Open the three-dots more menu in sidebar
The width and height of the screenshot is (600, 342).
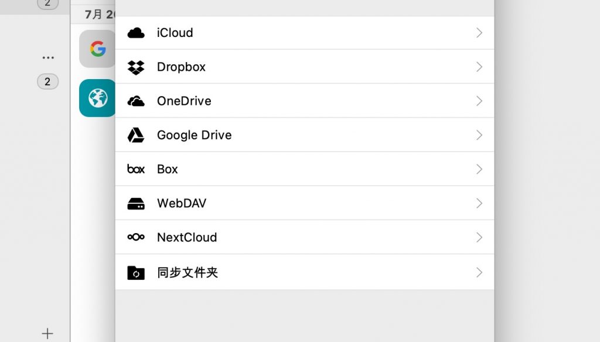[48, 58]
